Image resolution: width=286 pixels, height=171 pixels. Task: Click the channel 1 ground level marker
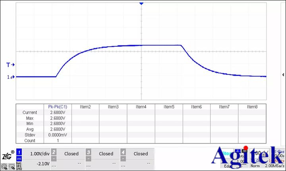pyautogui.click(x=10, y=77)
